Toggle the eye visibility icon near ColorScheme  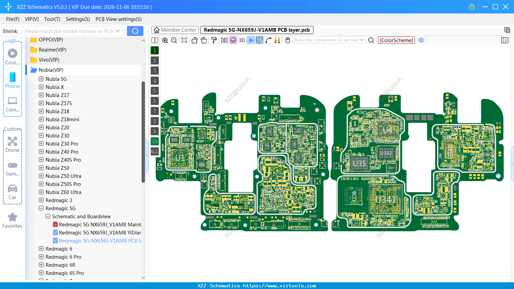(x=421, y=40)
